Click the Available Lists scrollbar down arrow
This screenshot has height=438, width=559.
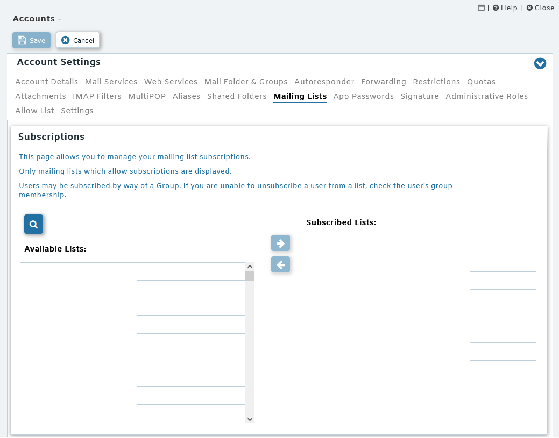[250, 419]
